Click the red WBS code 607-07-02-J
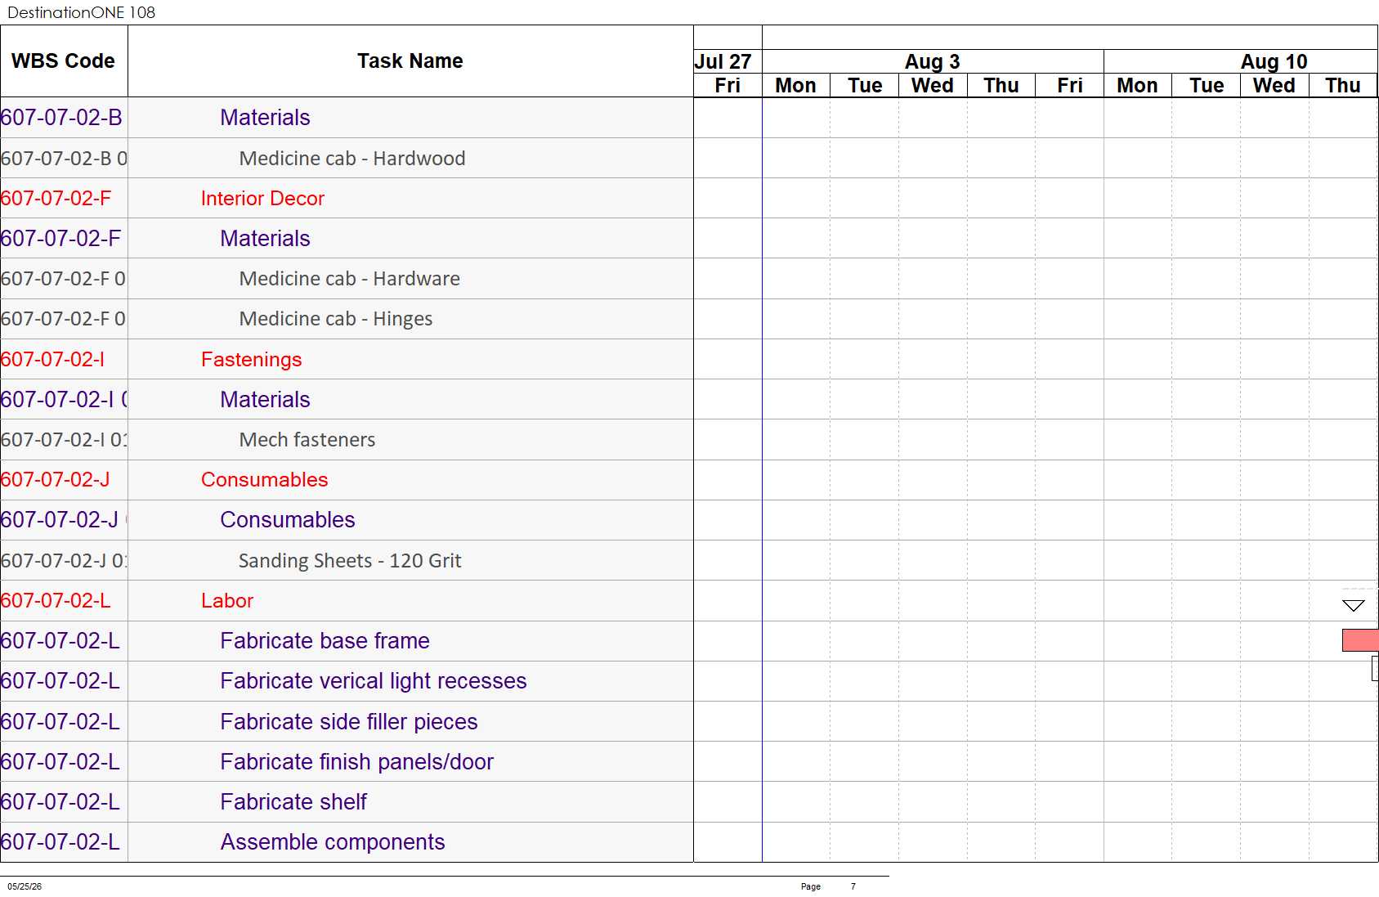This screenshot has width=1379, height=897. 56,479
